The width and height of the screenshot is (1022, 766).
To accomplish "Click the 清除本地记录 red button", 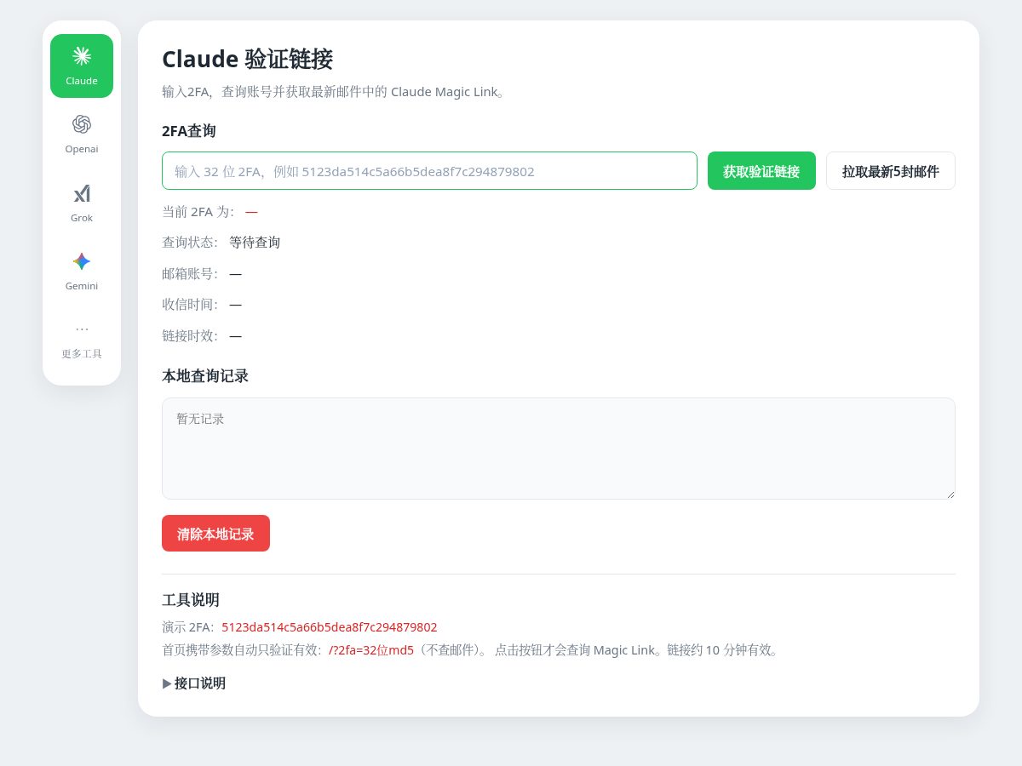I will [x=215, y=534].
